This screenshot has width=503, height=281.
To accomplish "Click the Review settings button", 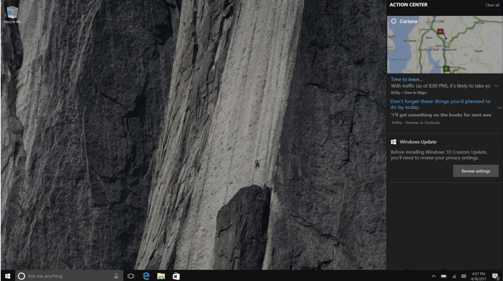I will pyautogui.click(x=476, y=171).
